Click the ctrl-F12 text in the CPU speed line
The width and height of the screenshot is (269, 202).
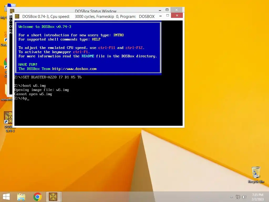134,48
